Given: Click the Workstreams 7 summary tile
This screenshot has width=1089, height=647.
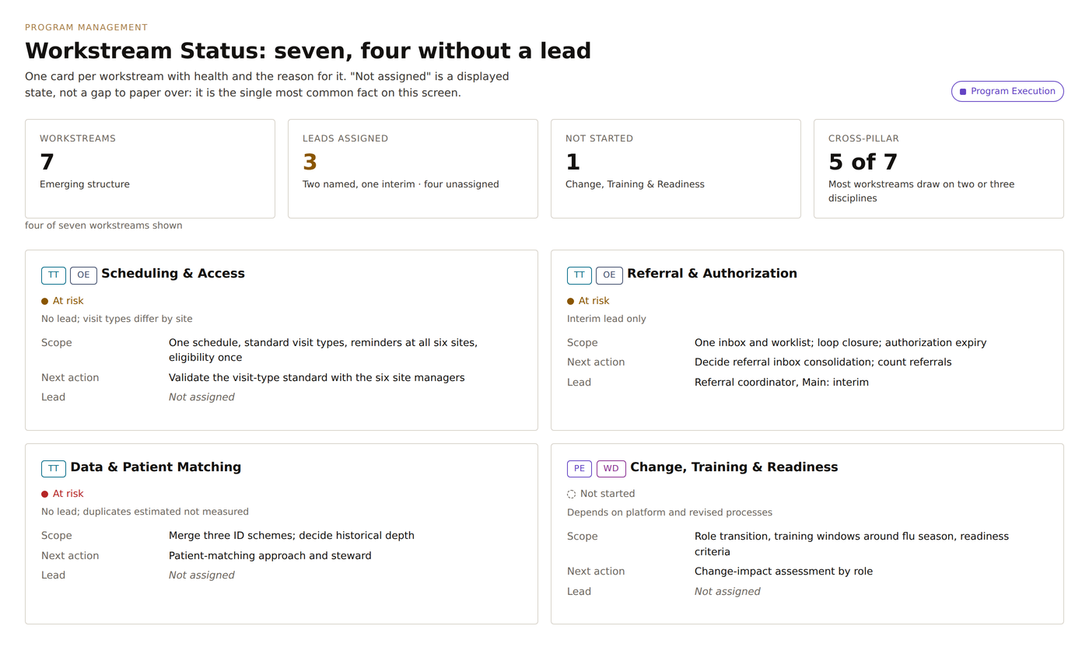Looking at the screenshot, I should [150, 169].
